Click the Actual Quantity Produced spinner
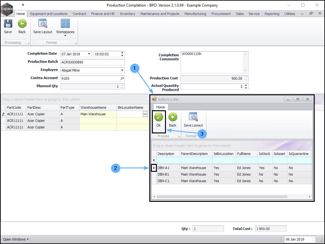 246,87
